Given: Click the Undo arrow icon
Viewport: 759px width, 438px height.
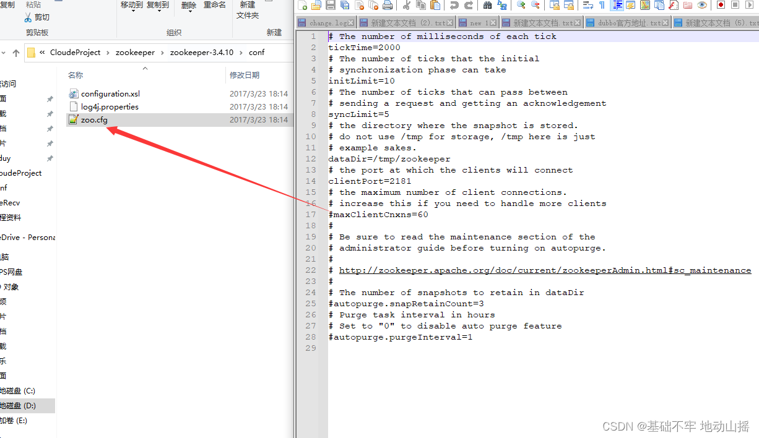Looking at the screenshot, I should [x=454, y=5].
